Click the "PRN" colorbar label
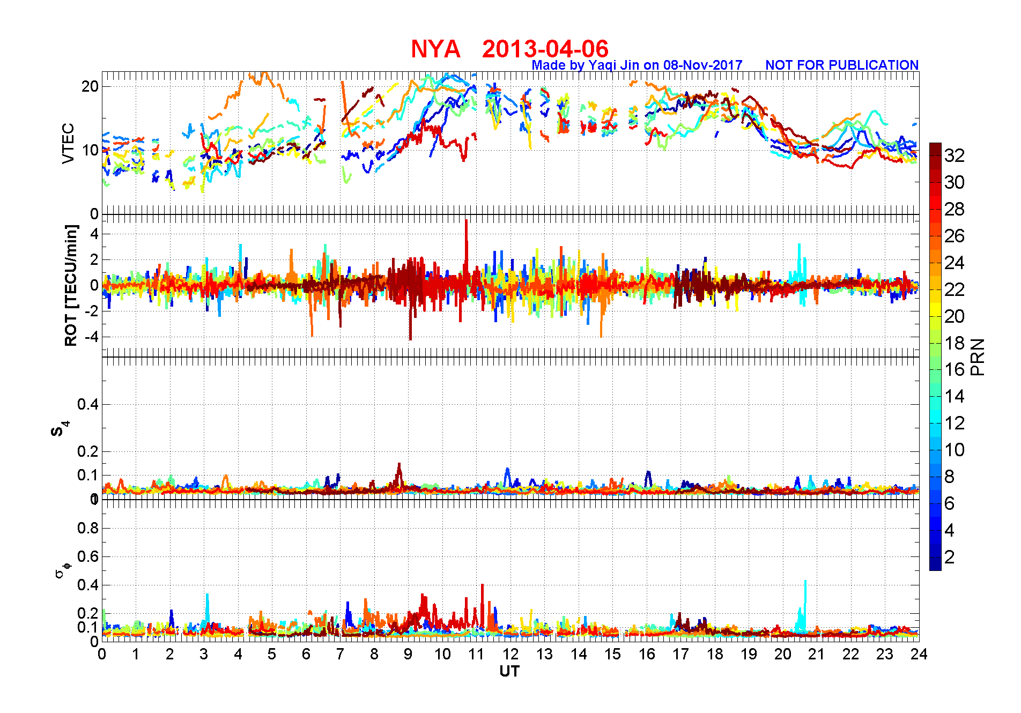 click(x=978, y=356)
